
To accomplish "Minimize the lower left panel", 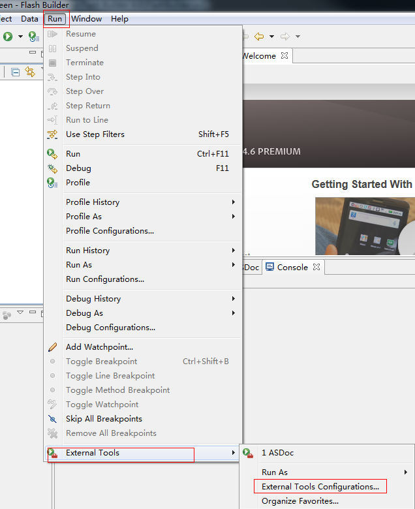I will coord(33,312).
